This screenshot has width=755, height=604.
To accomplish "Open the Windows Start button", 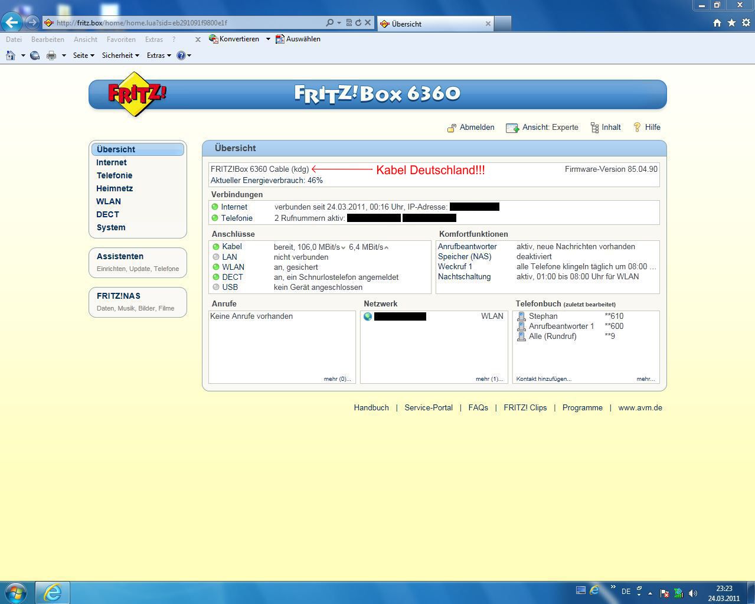I will 15,592.
